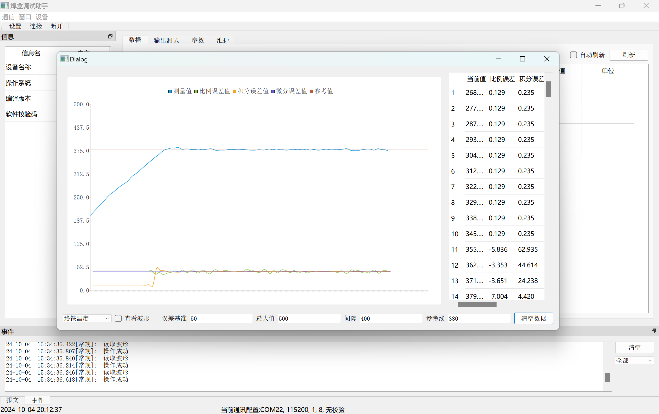Click the -5.836 cell in the data table

tap(502, 249)
